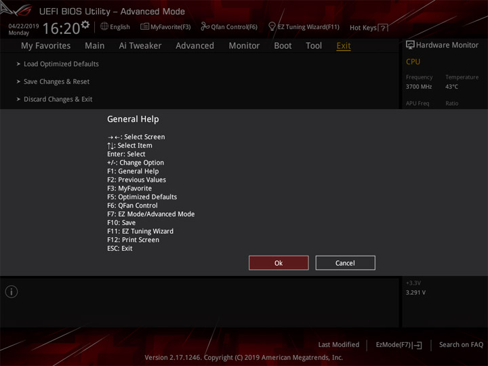The image size is (488, 366).
Task: Switch to Main tab
Action: click(95, 46)
